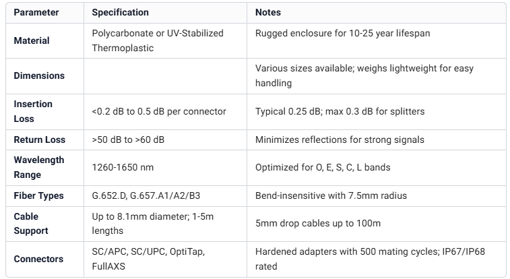Viewport: 510px width, 279px height.
Task: Select the Cable Support row label
Action: click(x=31, y=224)
